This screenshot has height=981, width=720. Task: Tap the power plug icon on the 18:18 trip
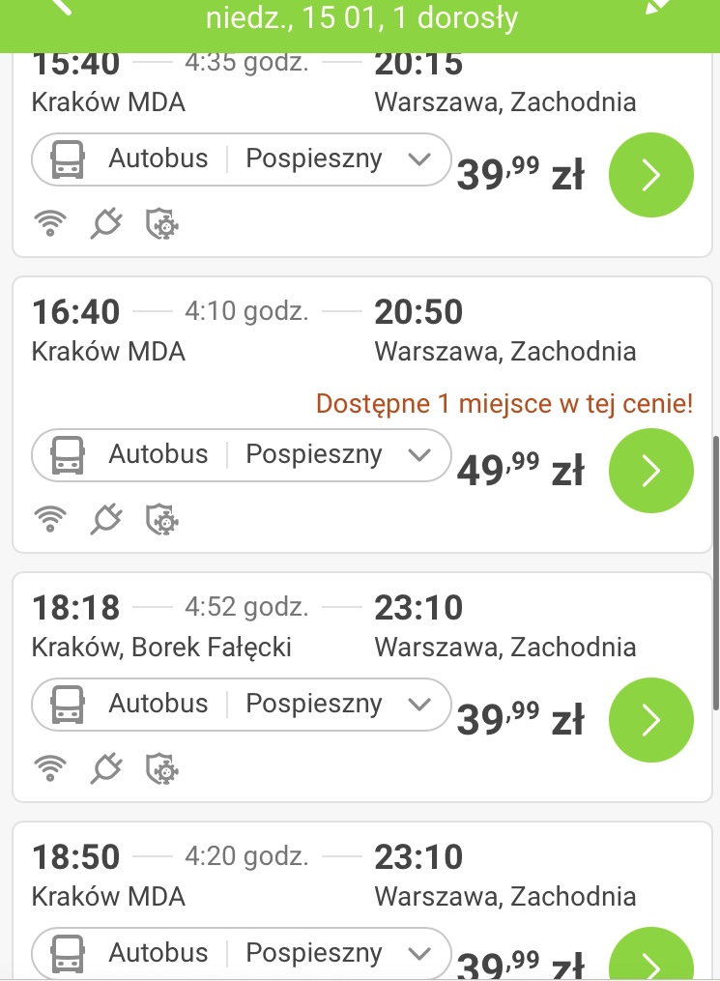click(x=105, y=768)
